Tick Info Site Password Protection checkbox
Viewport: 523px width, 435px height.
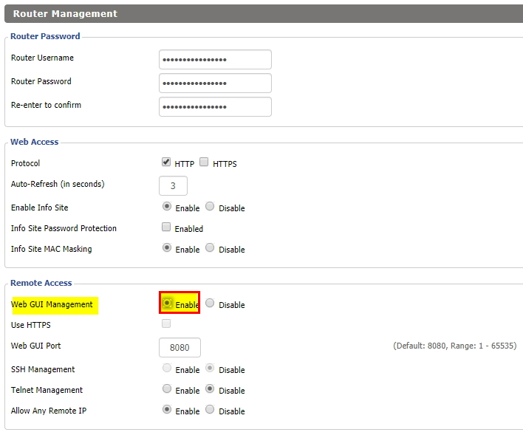(166, 227)
